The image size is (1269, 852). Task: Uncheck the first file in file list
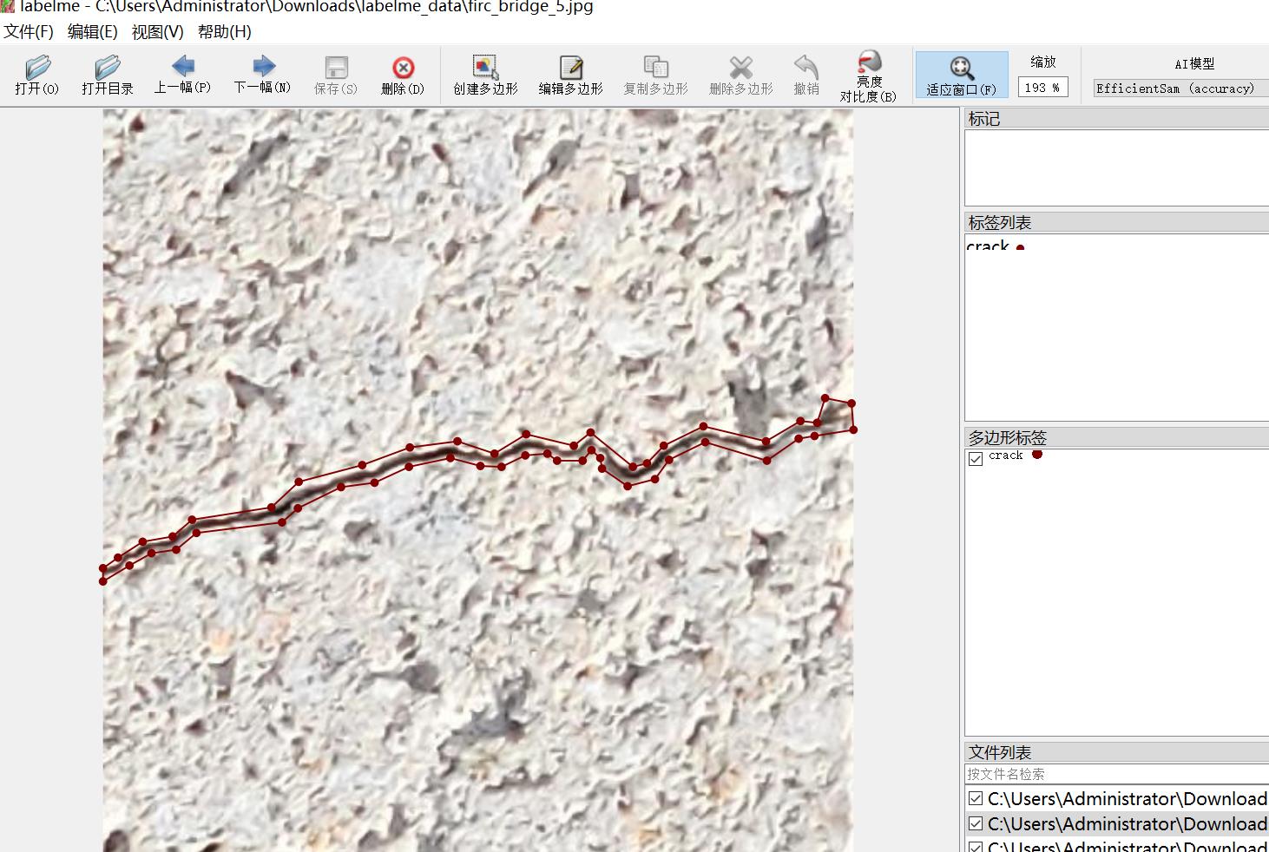coord(976,798)
